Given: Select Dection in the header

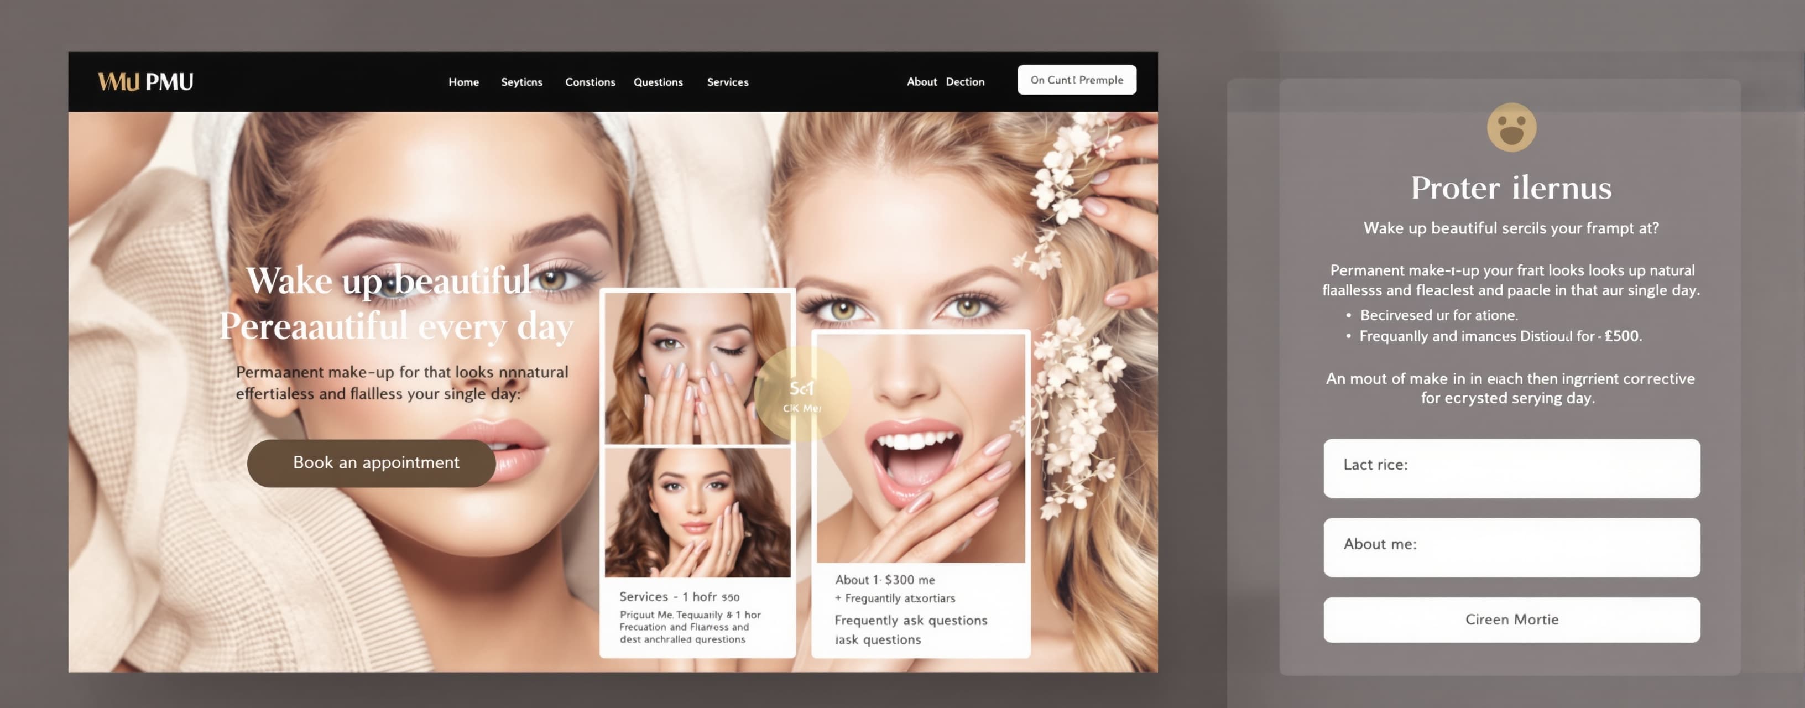Looking at the screenshot, I should coord(965,82).
